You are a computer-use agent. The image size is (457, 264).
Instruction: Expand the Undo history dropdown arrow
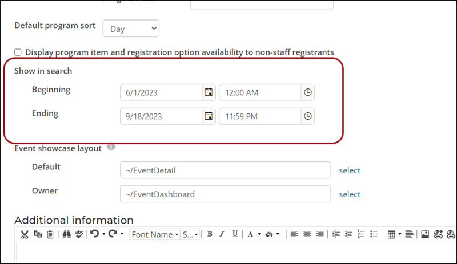click(103, 234)
